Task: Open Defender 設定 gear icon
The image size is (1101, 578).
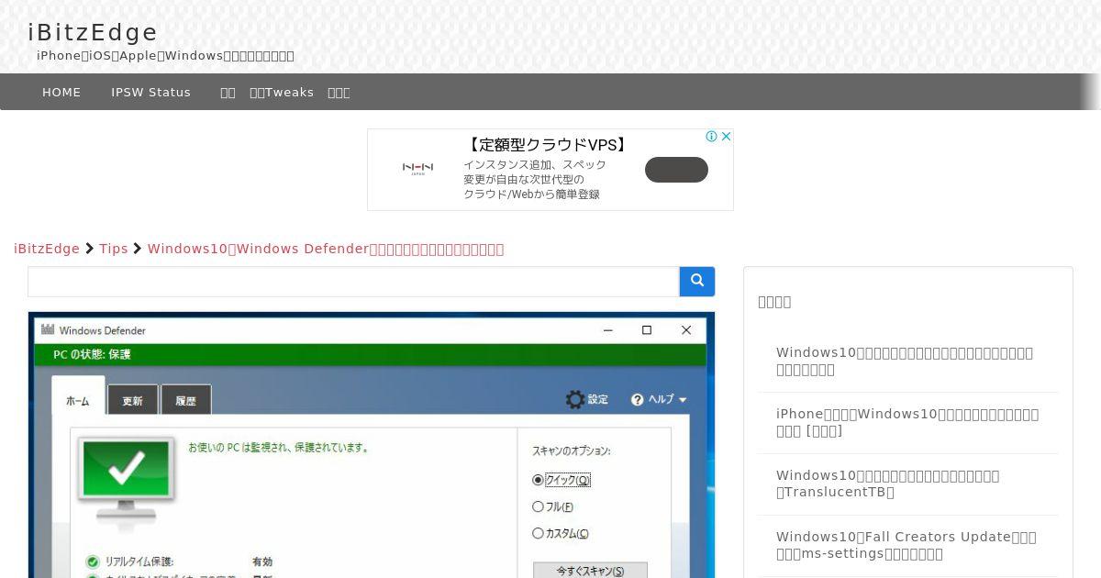Action: click(x=575, y=399)
